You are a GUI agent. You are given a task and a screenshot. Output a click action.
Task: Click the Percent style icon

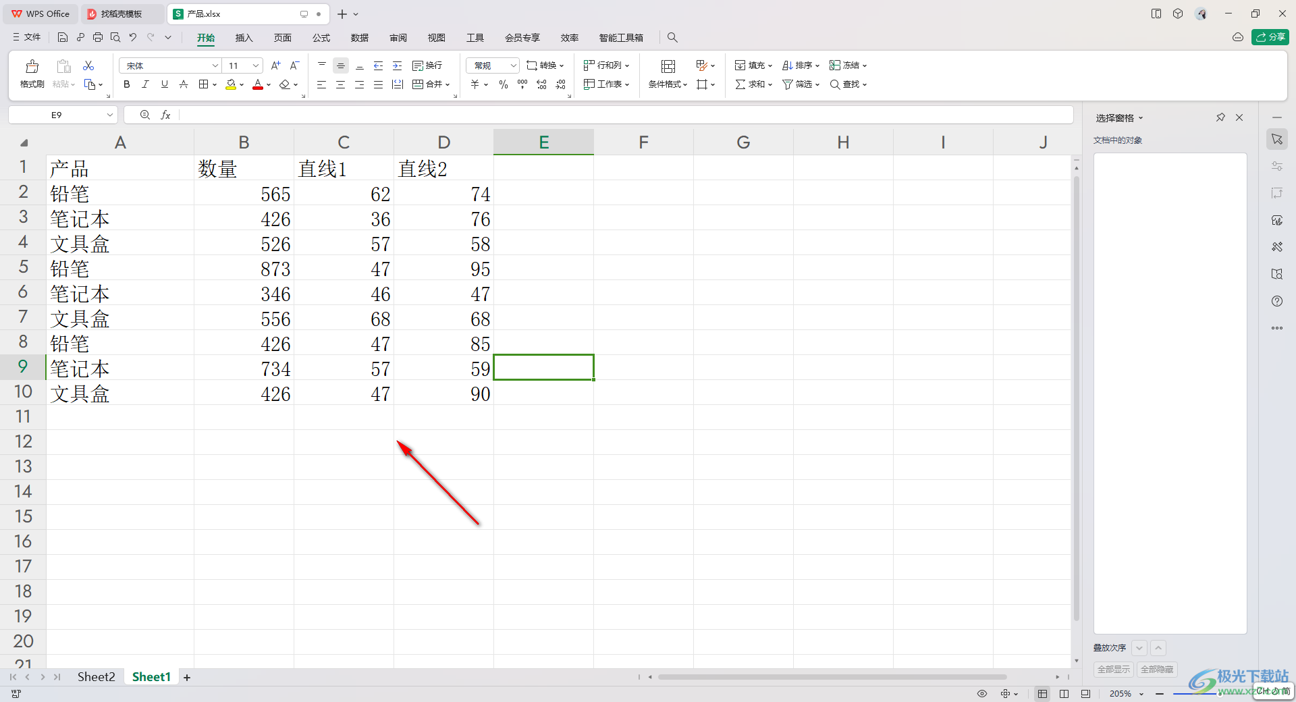[x=504, y=84]
